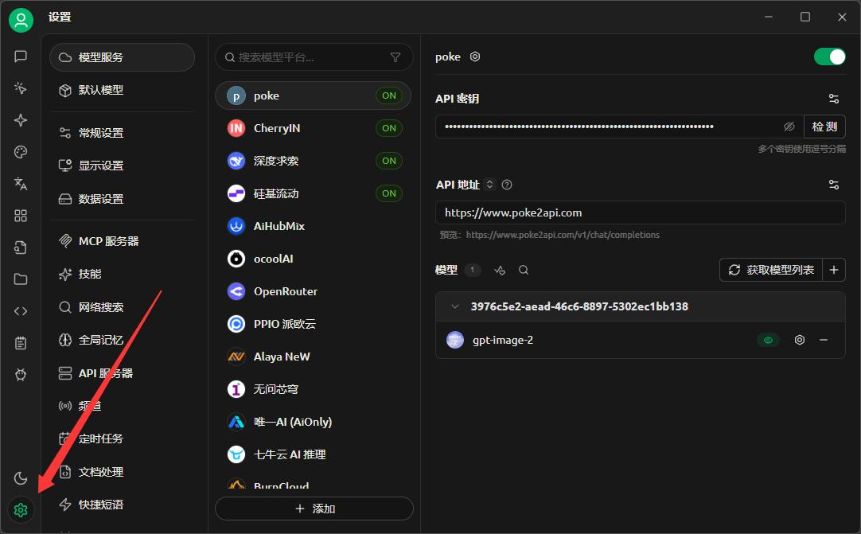
Task: Toggle the ON badge for CherryIN
Action: [x=389, y=128]
